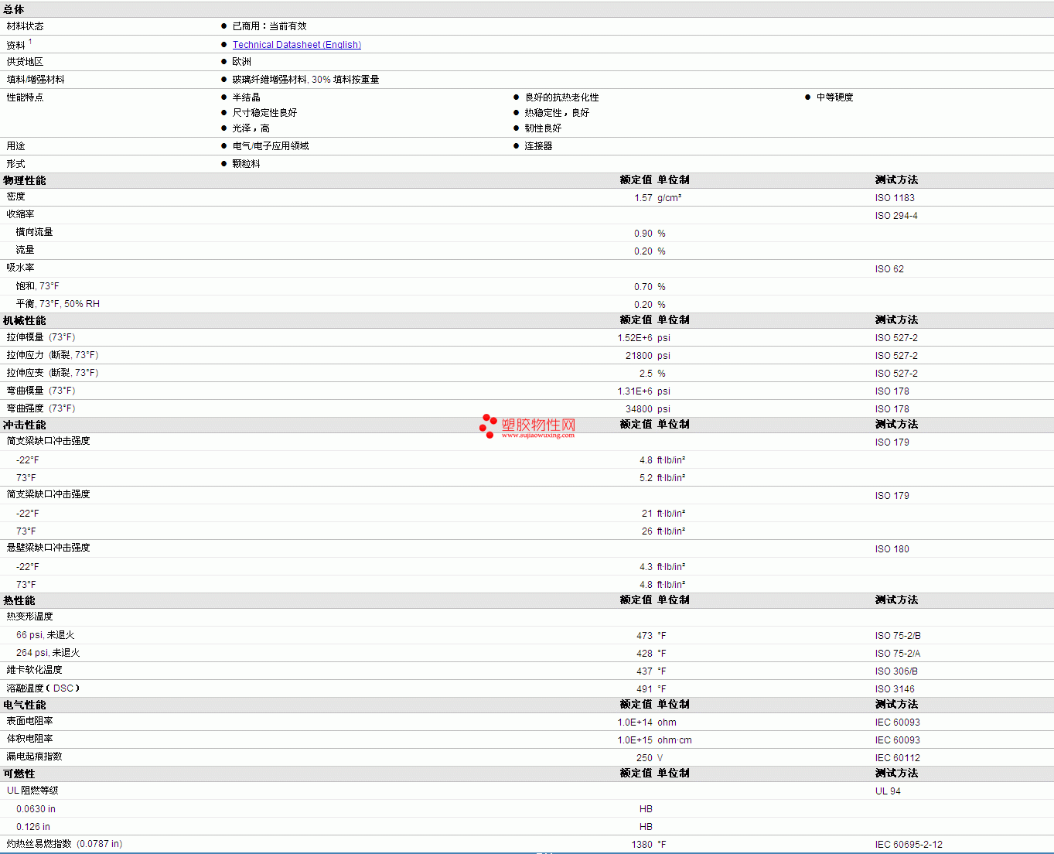Viewport: 1054px width, 854px height.
Task: Select the ISO 306/B test method
Action: [x=896, y=671]
